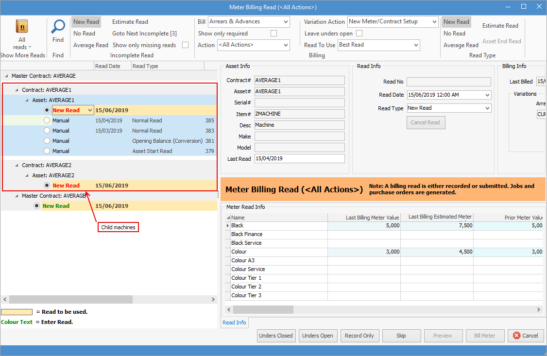Click the Record Only button
547x356 pixels.
359,336
